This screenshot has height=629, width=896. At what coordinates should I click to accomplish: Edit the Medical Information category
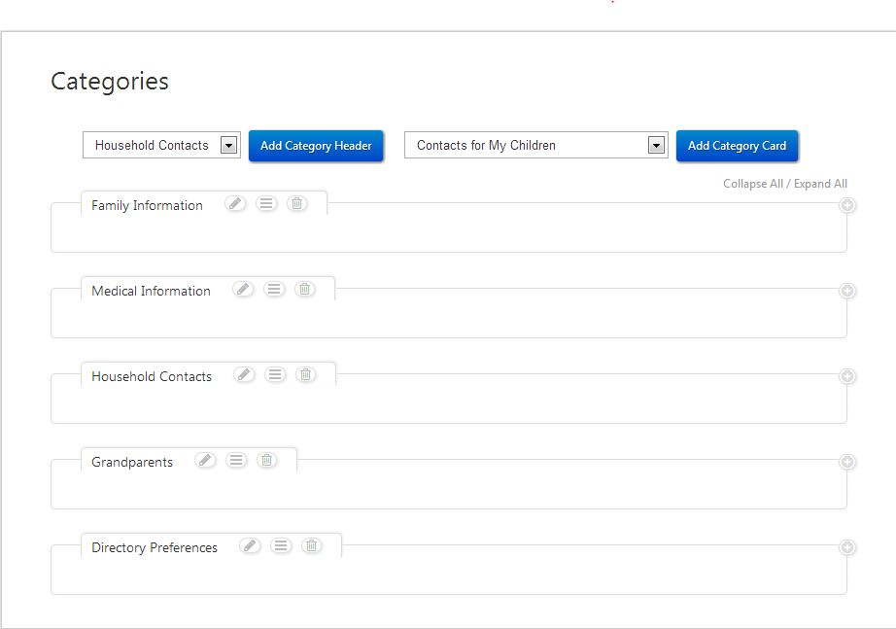[x=243, y=289]
